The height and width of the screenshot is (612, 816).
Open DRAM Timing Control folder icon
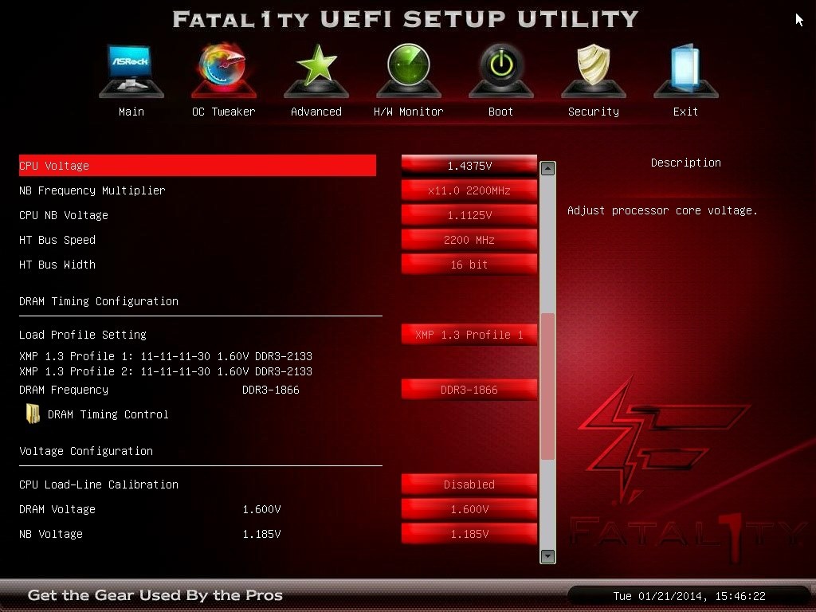pos(33,414)
